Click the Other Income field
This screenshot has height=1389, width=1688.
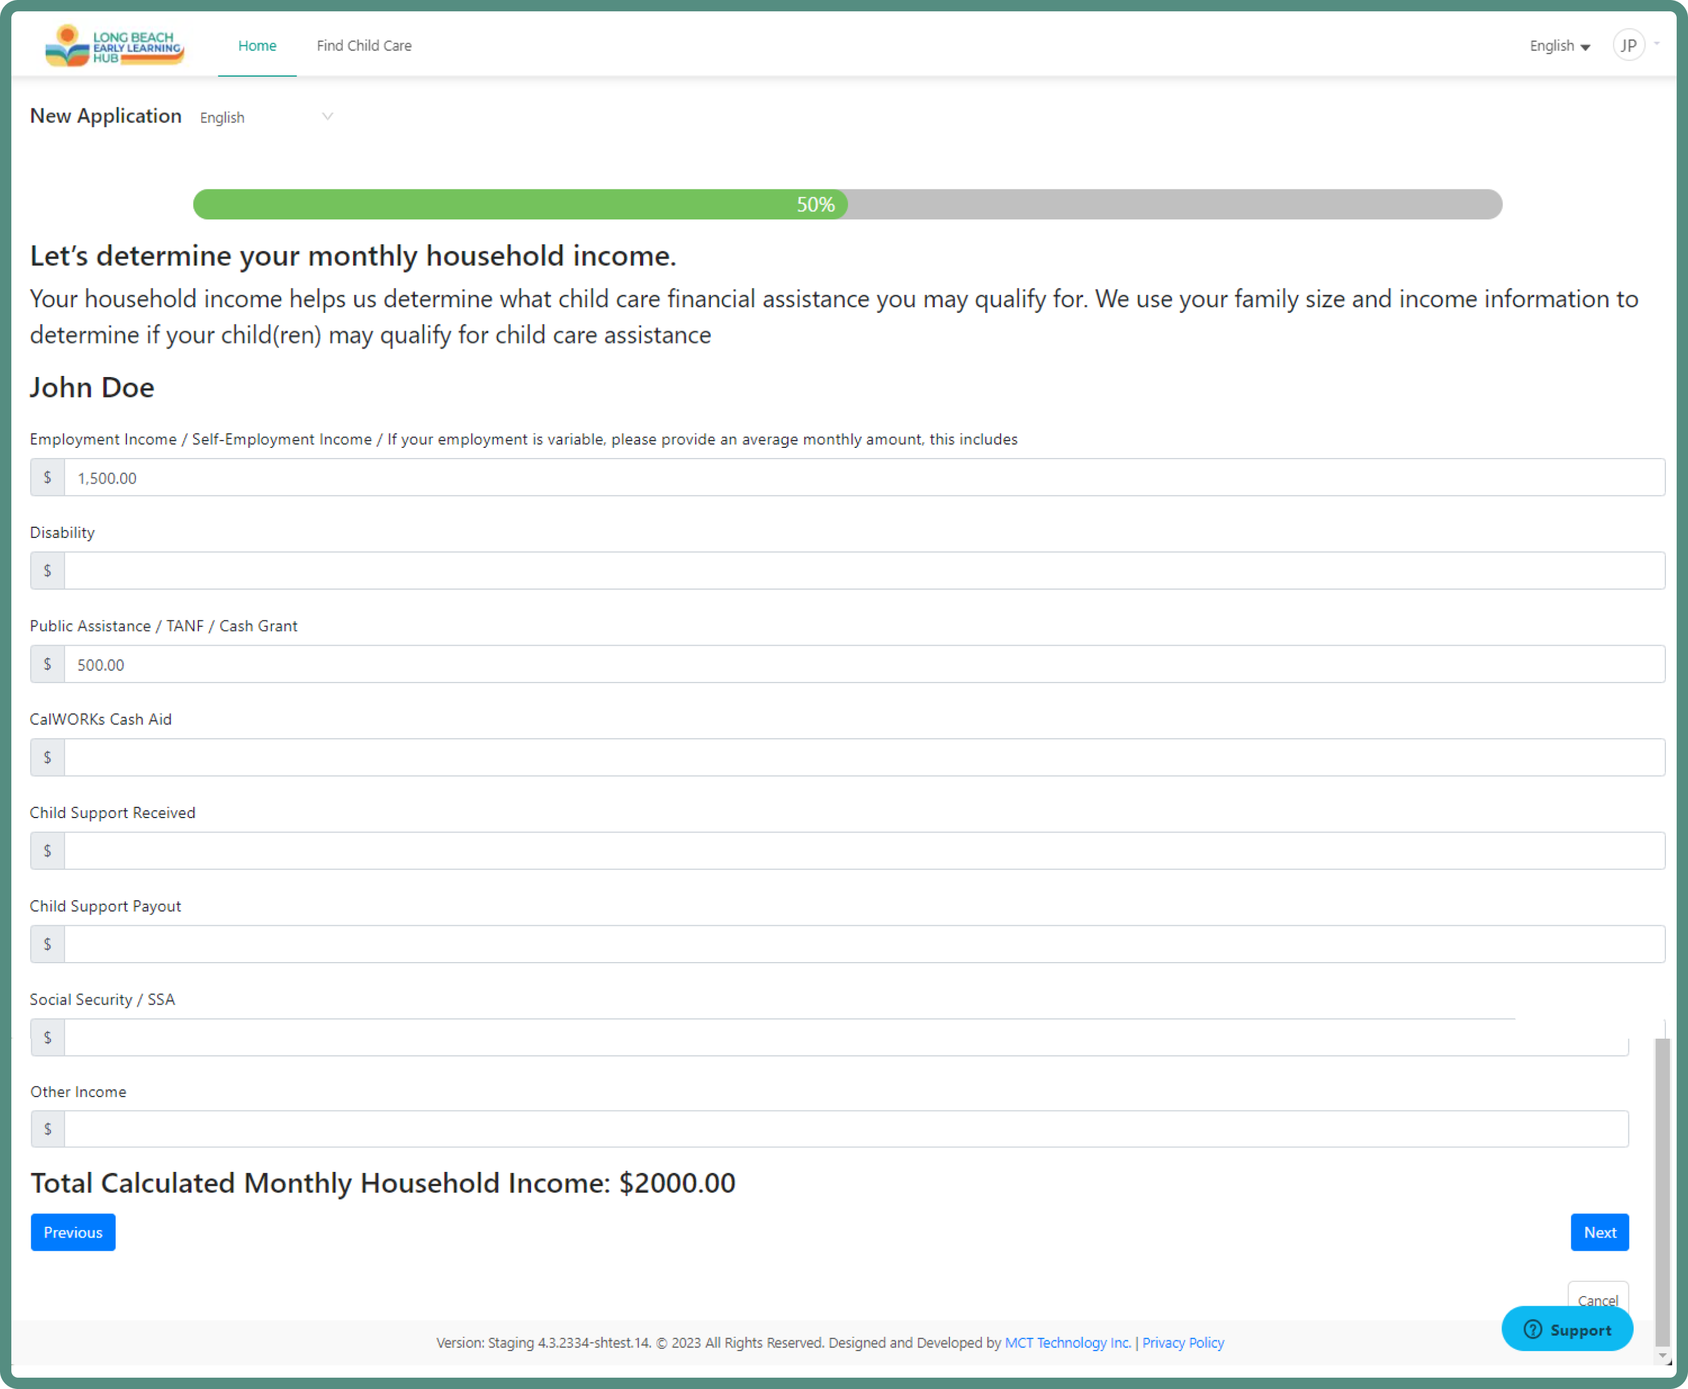846,1129
